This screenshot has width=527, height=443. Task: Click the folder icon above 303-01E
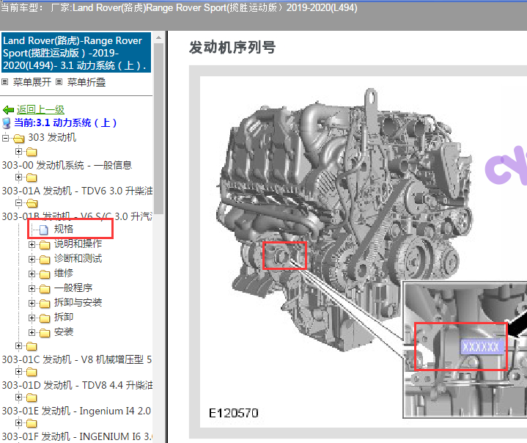32,398
